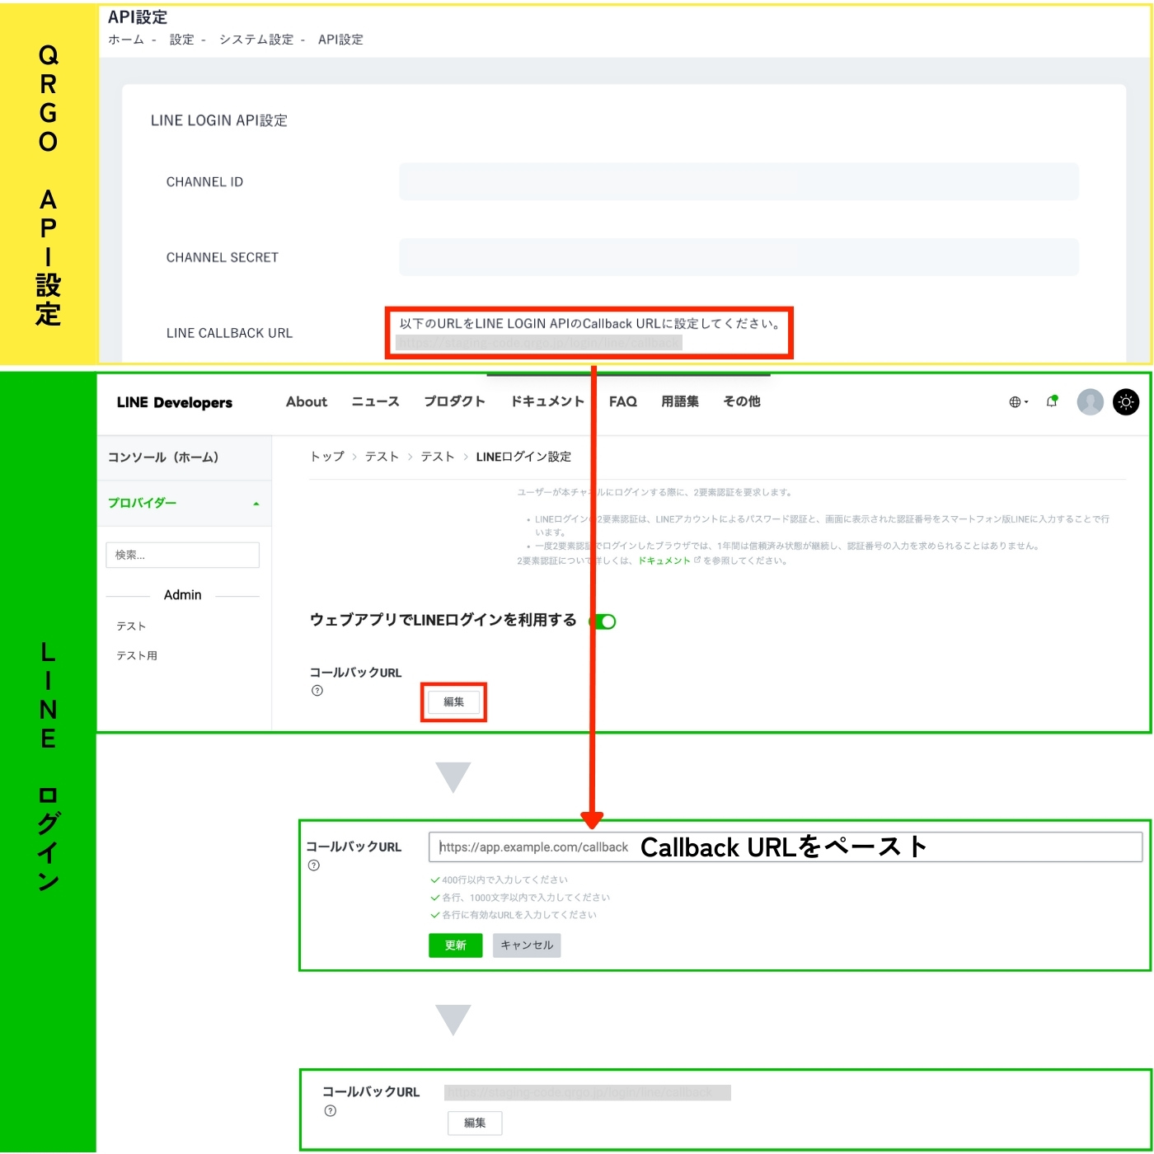Open the user profile avatar
1154x1154 pixels.
pos(1090,401)
